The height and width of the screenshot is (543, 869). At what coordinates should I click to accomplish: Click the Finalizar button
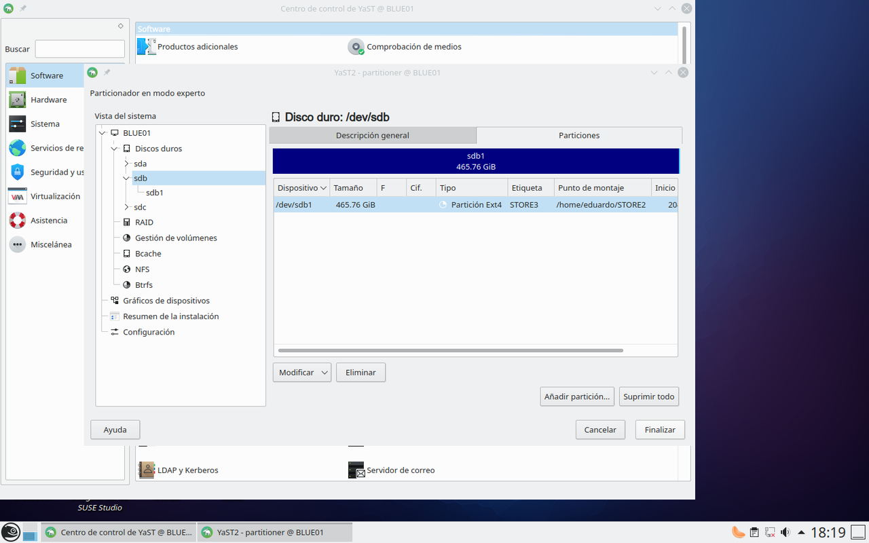point(660,430)
